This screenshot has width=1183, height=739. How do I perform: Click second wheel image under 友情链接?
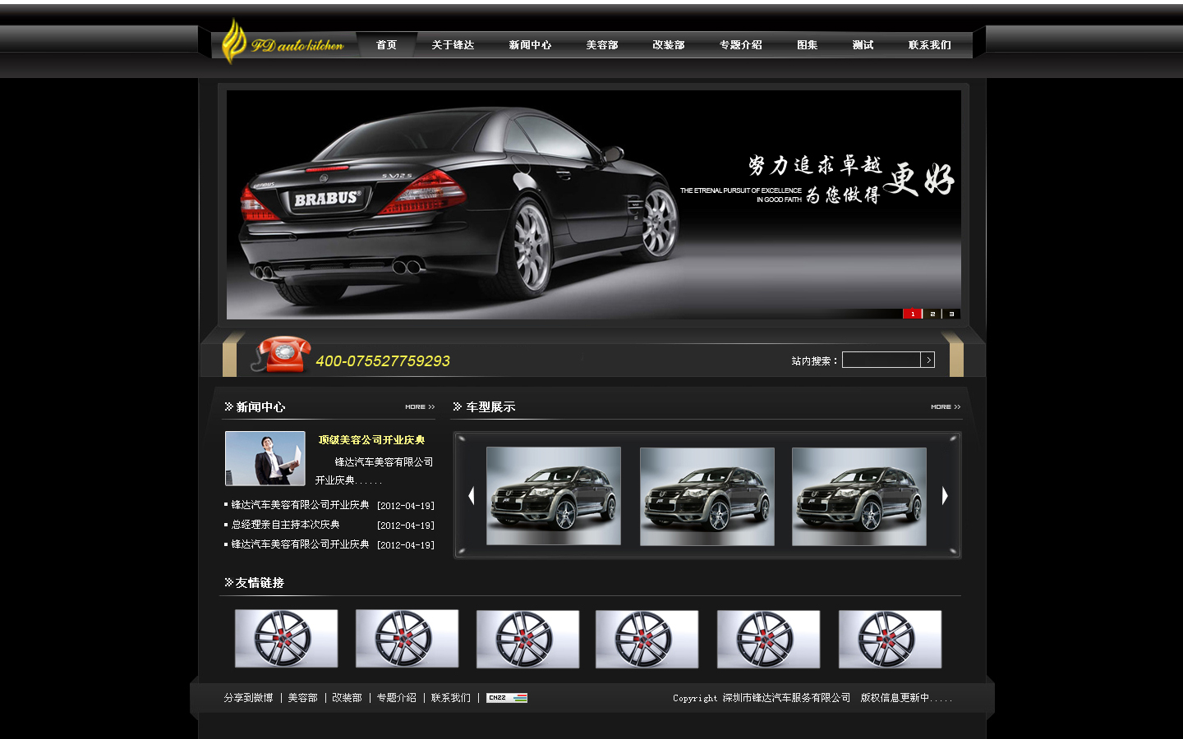[407, 639]
